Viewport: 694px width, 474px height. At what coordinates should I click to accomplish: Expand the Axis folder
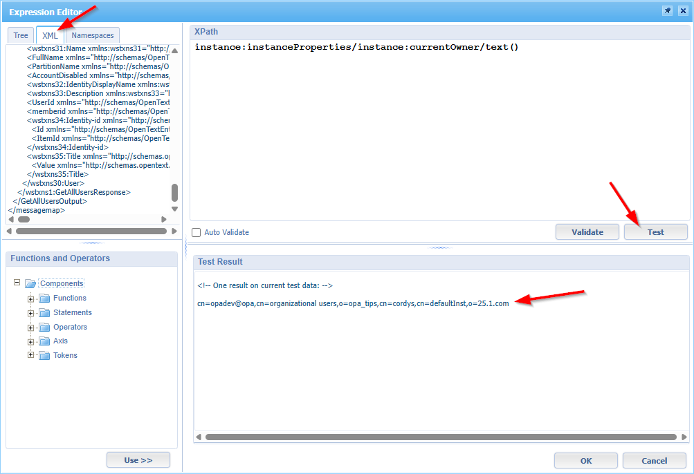click(x=30, y=341)
